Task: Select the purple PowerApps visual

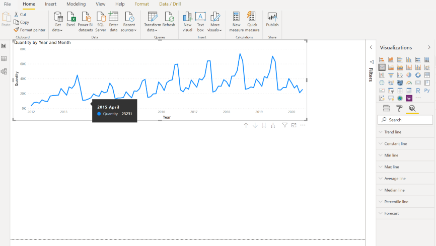Action: point(409,98)
